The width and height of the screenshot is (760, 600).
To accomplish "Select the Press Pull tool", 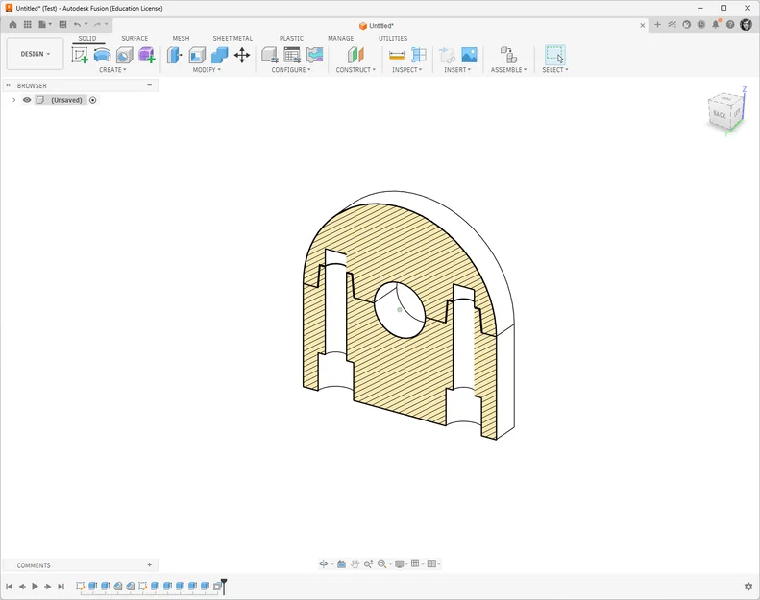I will tap(174, 55).
